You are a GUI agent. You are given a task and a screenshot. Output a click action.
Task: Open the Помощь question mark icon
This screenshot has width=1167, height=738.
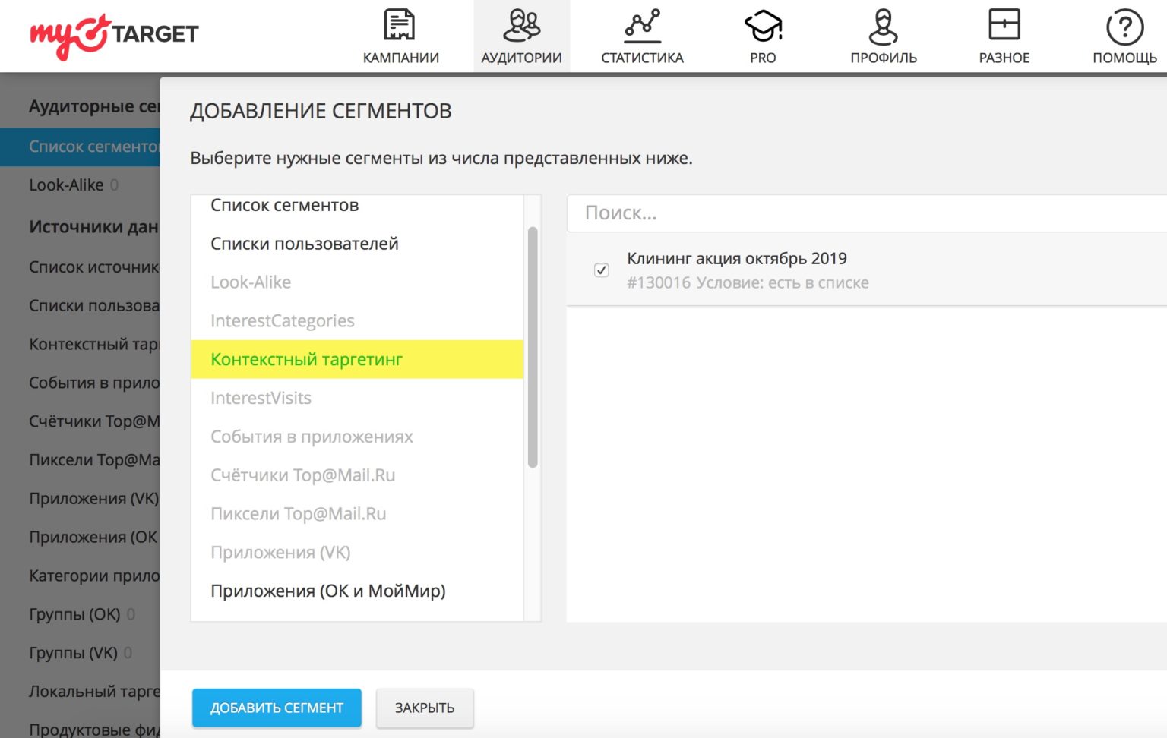(x=1124, y=27)
